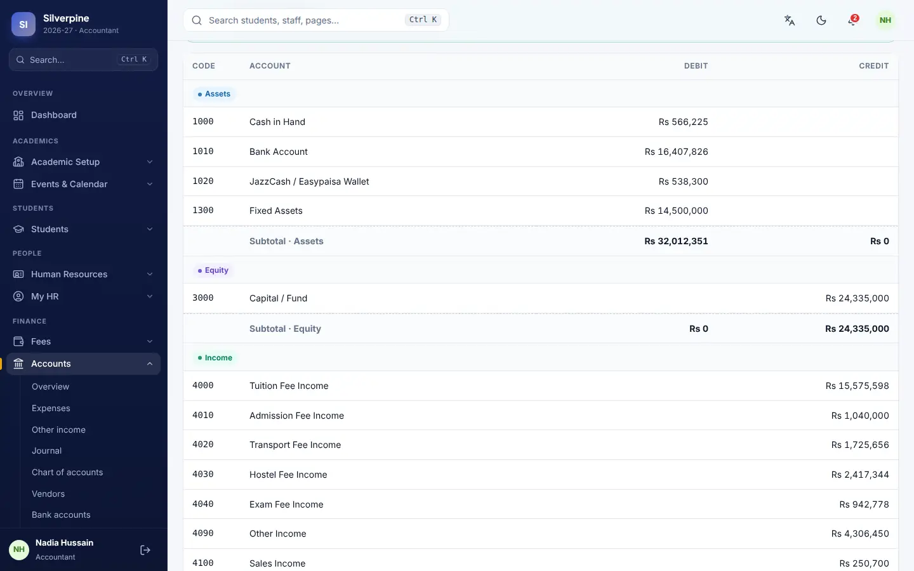The width and height of the screenshot is (914, 571).
Task: Collapse the Accounts menu chevron
Action: tap(150, 364)
